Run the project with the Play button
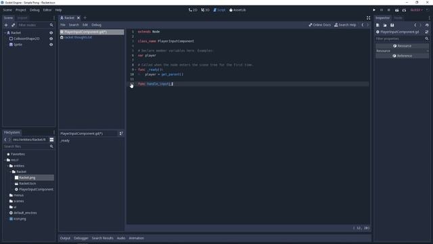This screenshot has height=244, width=433. pyautogui.click(x=374, y=10)
